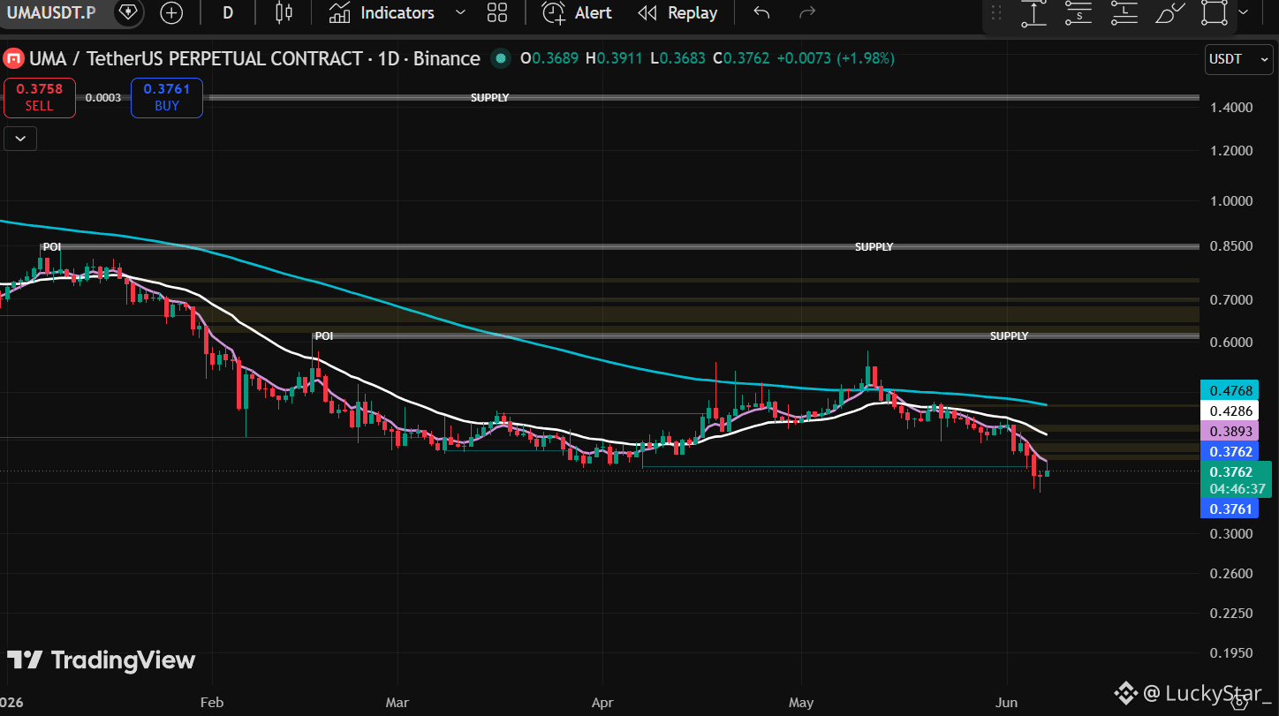Expand the chevron next to Indicators

(x=460, y=12)
